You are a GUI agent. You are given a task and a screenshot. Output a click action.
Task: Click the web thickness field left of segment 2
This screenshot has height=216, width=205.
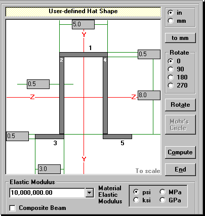(x=38, y=84)
